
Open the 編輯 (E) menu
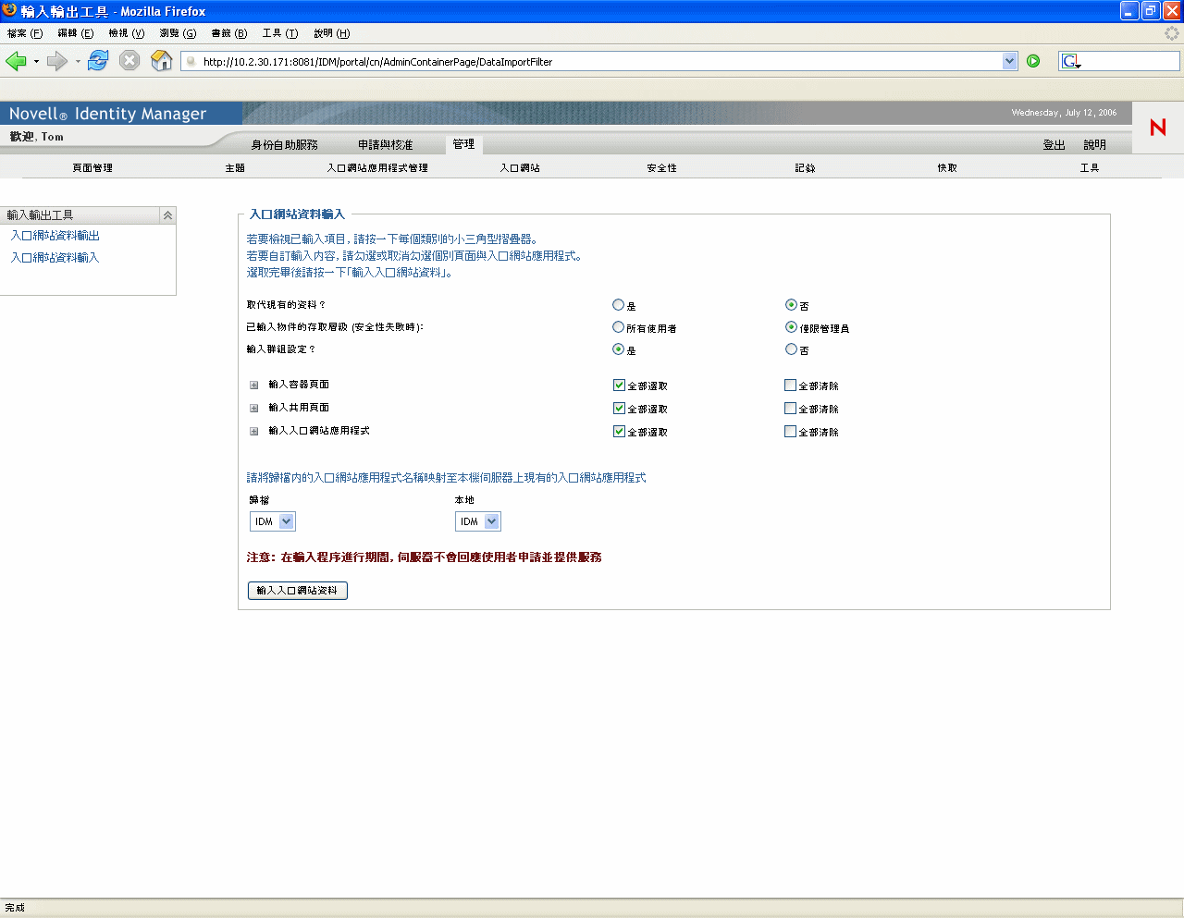point(76,33)
